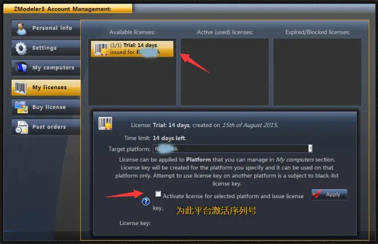Click the Buy license credit cards icon

click(x=21, y=107)
